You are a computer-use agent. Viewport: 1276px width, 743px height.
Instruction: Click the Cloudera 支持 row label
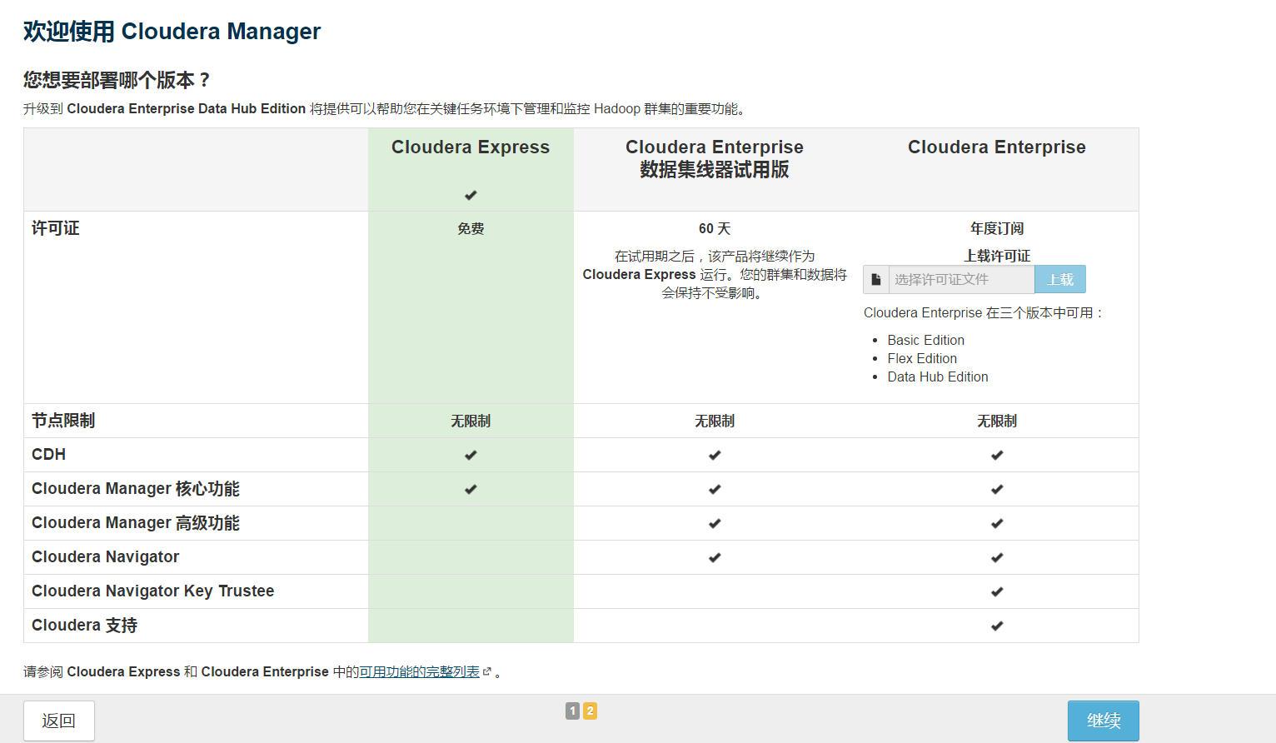coord(84,626)
